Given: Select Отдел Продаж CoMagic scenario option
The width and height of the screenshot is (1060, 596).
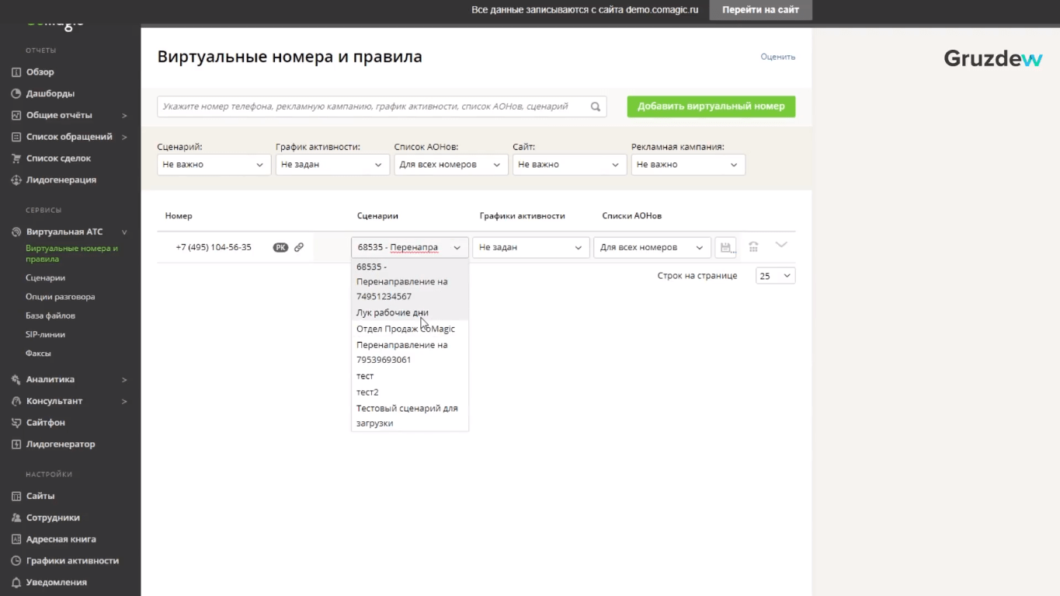Looking at the screenshot, I should tap(410, 329).
